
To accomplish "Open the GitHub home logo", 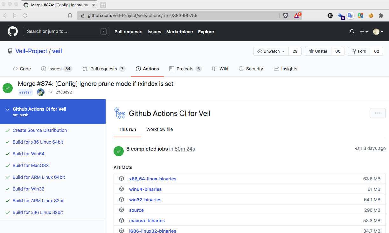I will tap(13, 32).
